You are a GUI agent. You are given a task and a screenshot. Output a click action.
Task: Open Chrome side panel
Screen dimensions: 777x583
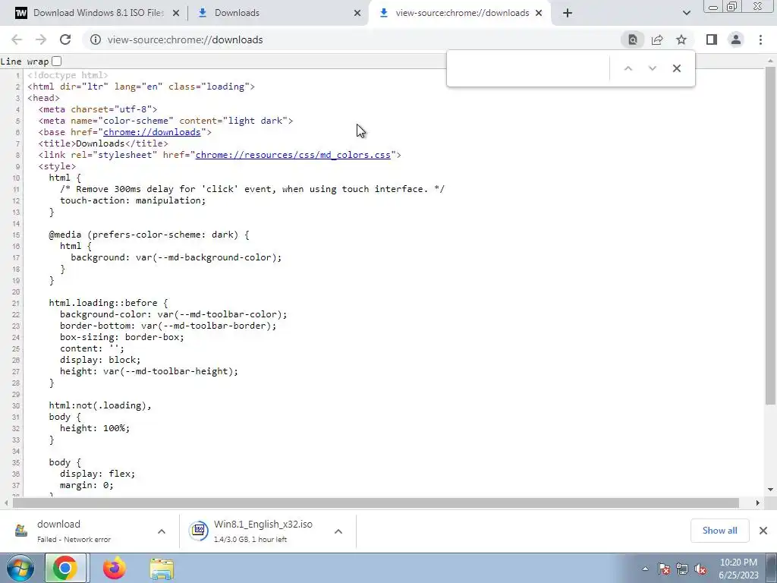point(712,39)
